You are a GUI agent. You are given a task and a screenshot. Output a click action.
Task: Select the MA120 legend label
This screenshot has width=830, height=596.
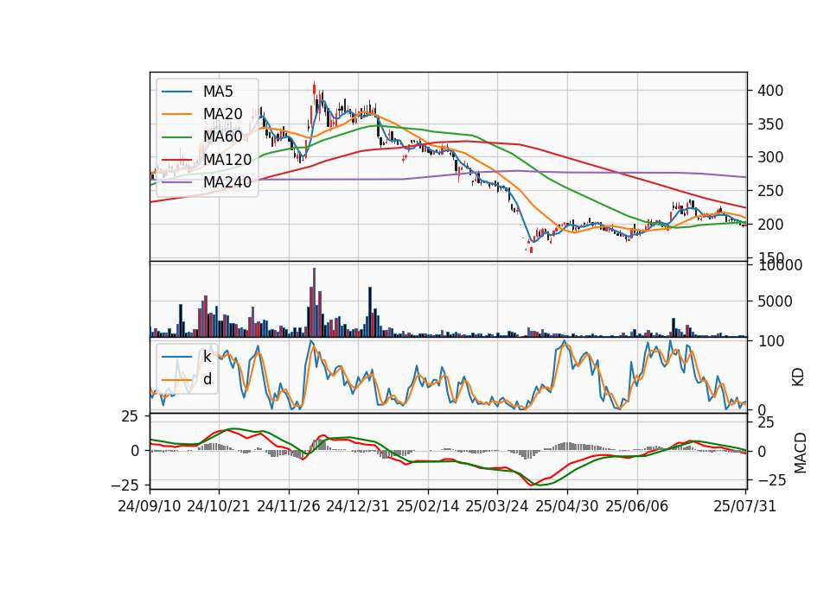pos(227,160)
